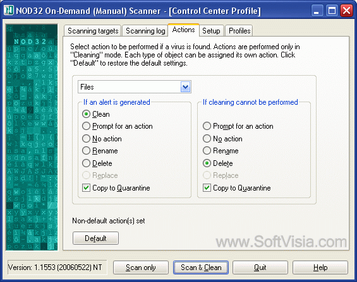Switch to the Scanning targets tab
Screen dimensions: 357x282
click(93, 31)
